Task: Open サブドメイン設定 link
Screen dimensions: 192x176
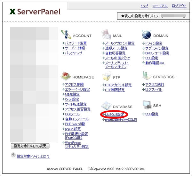Action: coord(157,48)
